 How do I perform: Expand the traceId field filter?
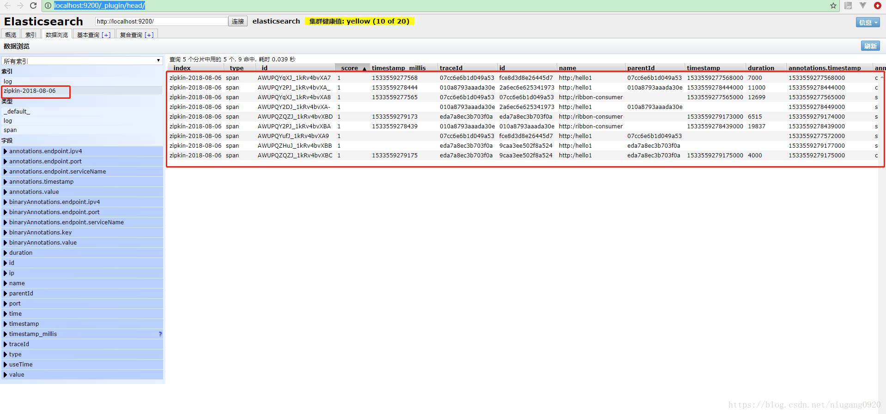82,344
